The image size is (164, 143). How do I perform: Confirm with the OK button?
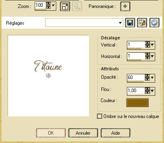51,133
